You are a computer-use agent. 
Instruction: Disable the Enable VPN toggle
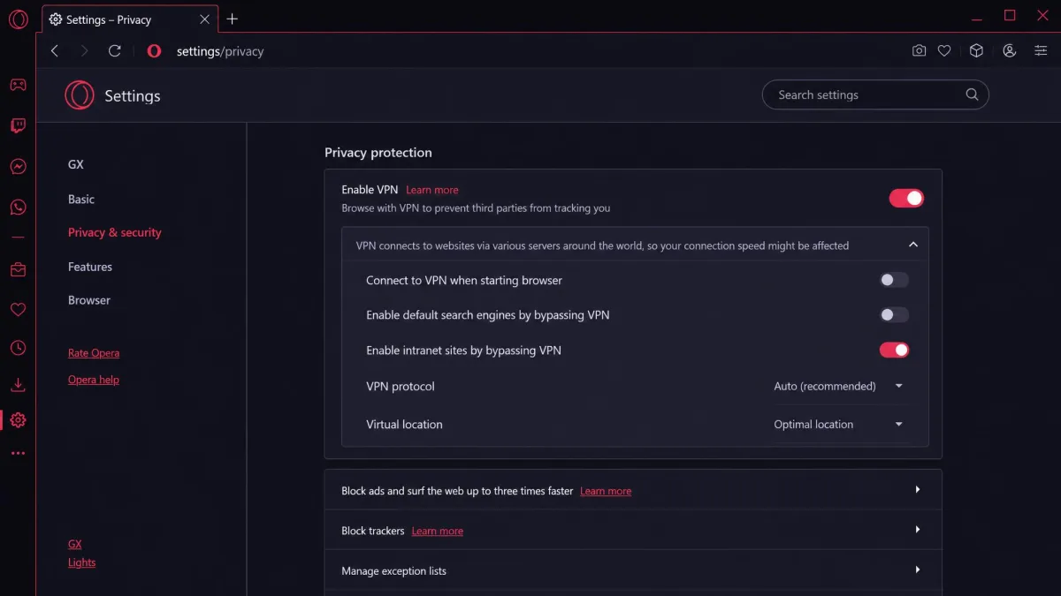[x=906, y=198]
